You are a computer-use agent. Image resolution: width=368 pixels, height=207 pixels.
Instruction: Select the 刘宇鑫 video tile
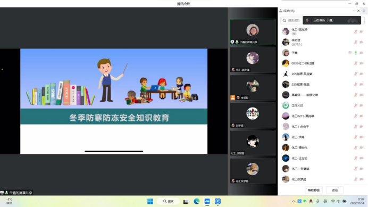click(253, 115)
